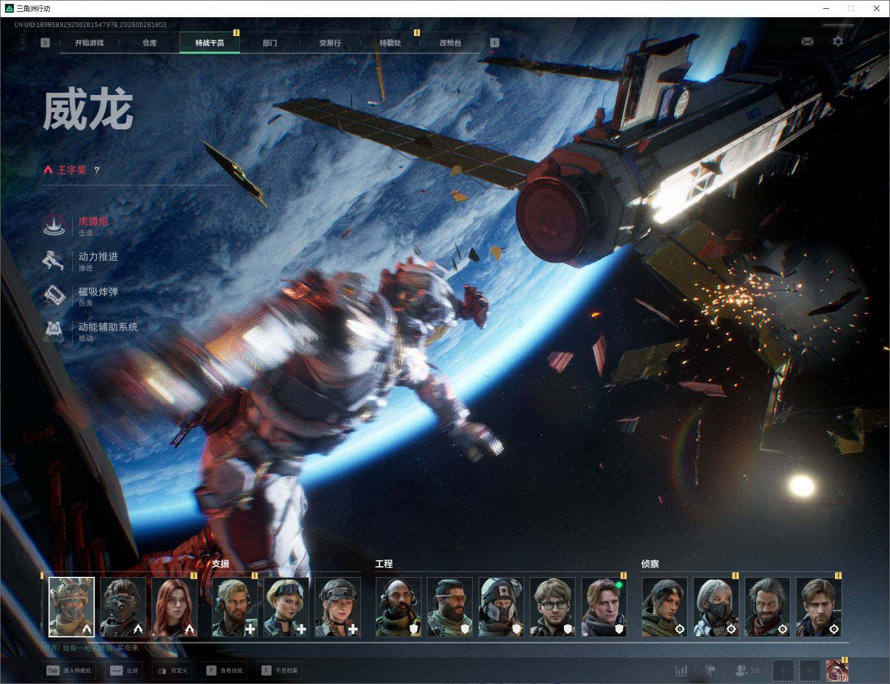Click the 动能辅助系统 skill name

pyautogui.click(x=108, y=327)
